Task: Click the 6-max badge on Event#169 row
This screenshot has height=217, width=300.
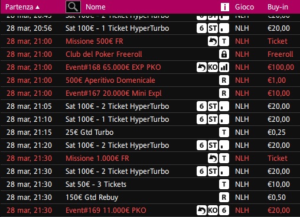Action: [224, 210]
